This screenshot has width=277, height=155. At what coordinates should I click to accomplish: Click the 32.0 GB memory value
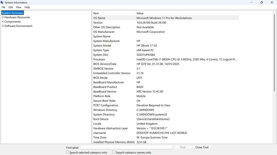tap(141, 142)
